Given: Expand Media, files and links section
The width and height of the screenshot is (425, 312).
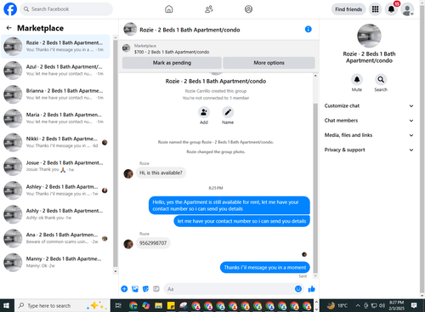Looking at the screenshot, I should 369,135.
